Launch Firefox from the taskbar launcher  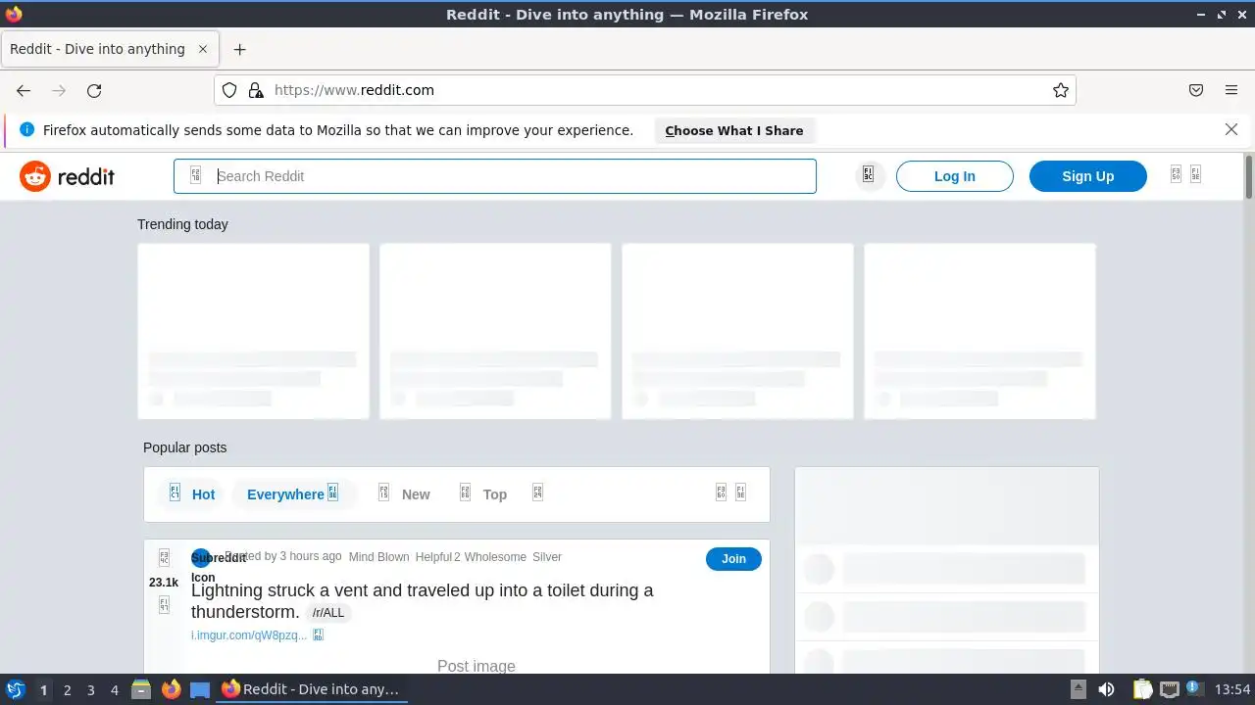pos(171,689)
